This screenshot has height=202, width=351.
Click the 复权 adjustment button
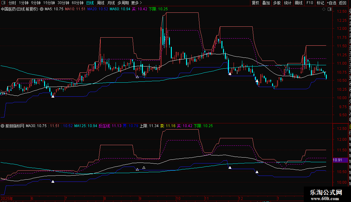[x=255, y=3]
